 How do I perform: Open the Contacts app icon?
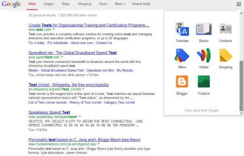click(x=225, y=29)
